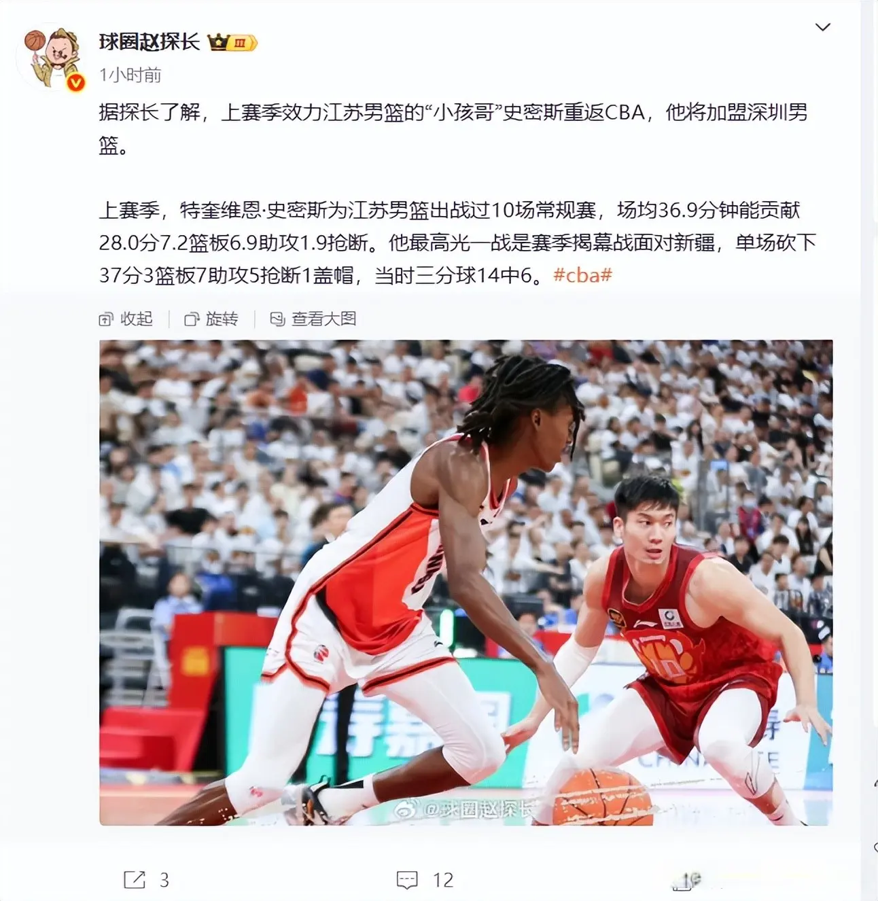Click the orange verified V badge
This screenshot has height=901, width=878.
[75, 83]
